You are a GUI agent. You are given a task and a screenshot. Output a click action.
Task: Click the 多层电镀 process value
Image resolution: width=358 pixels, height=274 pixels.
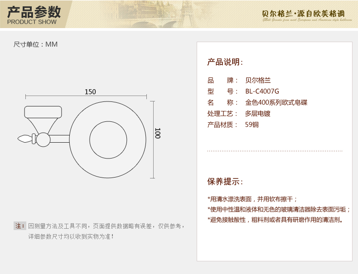coord(257,114)
